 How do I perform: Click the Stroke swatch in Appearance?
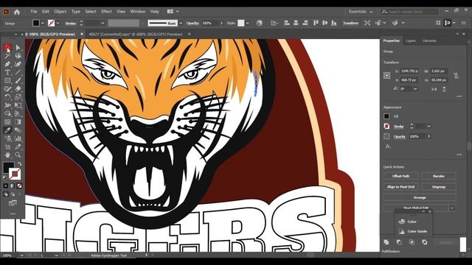point(386,127)
